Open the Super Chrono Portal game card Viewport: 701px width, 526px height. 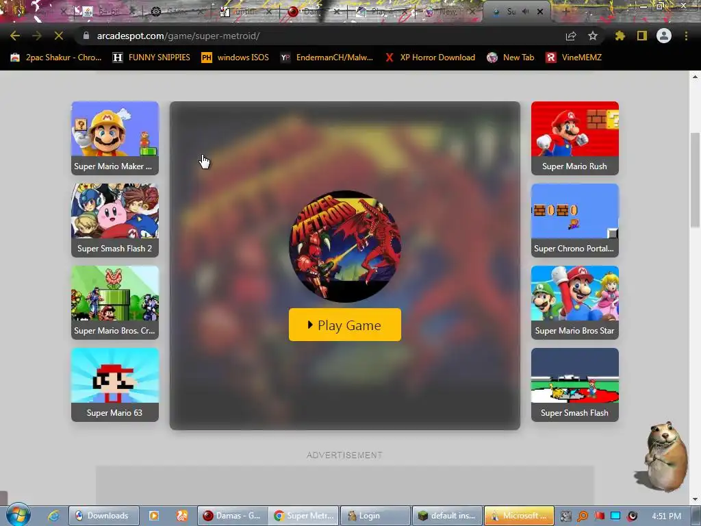click(575, 221)
